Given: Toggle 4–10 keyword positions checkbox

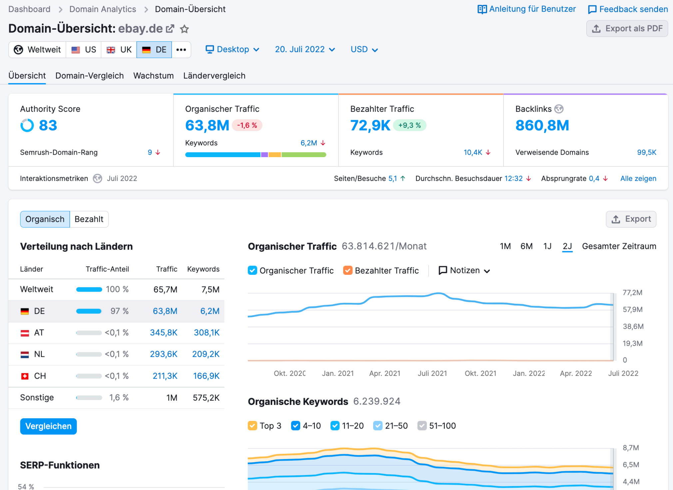Looking at the screenshot, I should coord(296,426).
